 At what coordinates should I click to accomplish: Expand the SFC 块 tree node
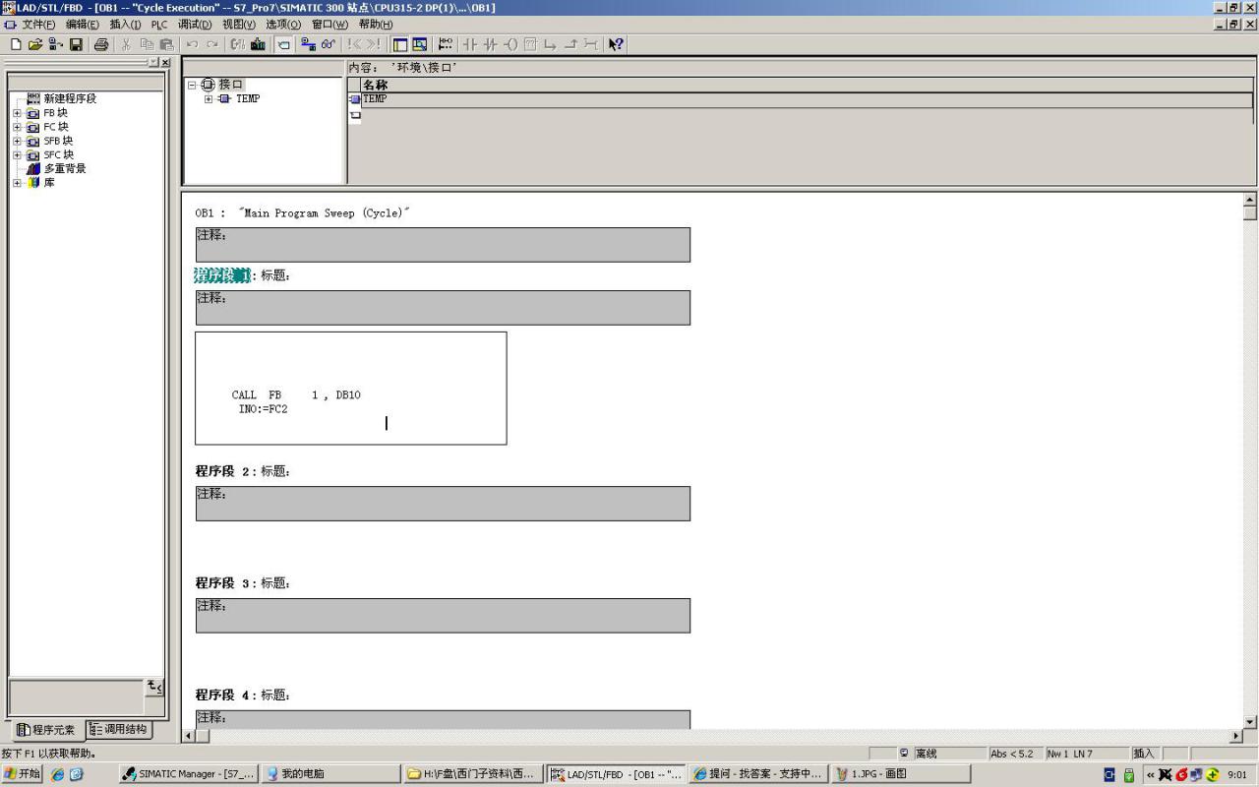[17, 155]
